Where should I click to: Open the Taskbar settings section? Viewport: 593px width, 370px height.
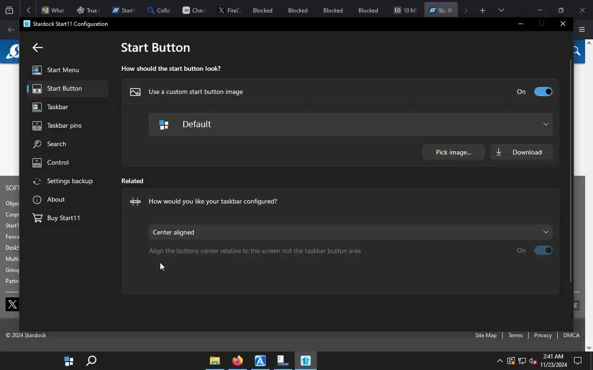pos(68,107)
